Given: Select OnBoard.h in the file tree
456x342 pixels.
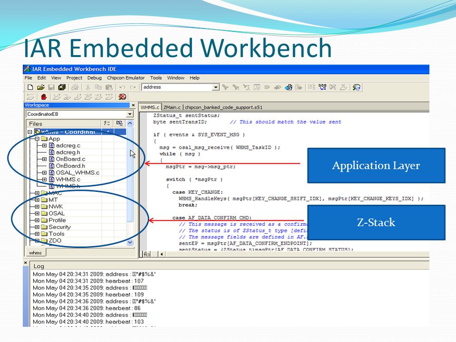Looking at the screenshot, I should pyautogui.click(x=70, y=166).
